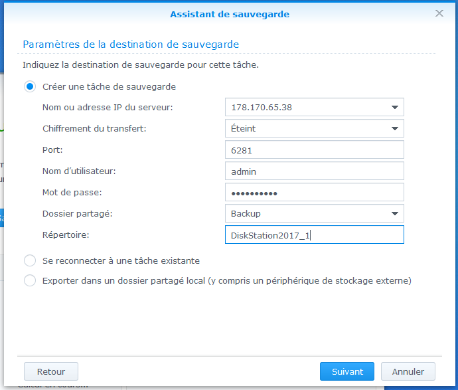The image size is (458, 390).
Task: Close the Assistant de sauvegarde dialog
Action: coord(439,13)
